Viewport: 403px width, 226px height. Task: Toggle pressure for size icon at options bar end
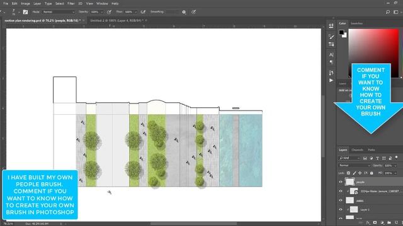pos(194,12)
